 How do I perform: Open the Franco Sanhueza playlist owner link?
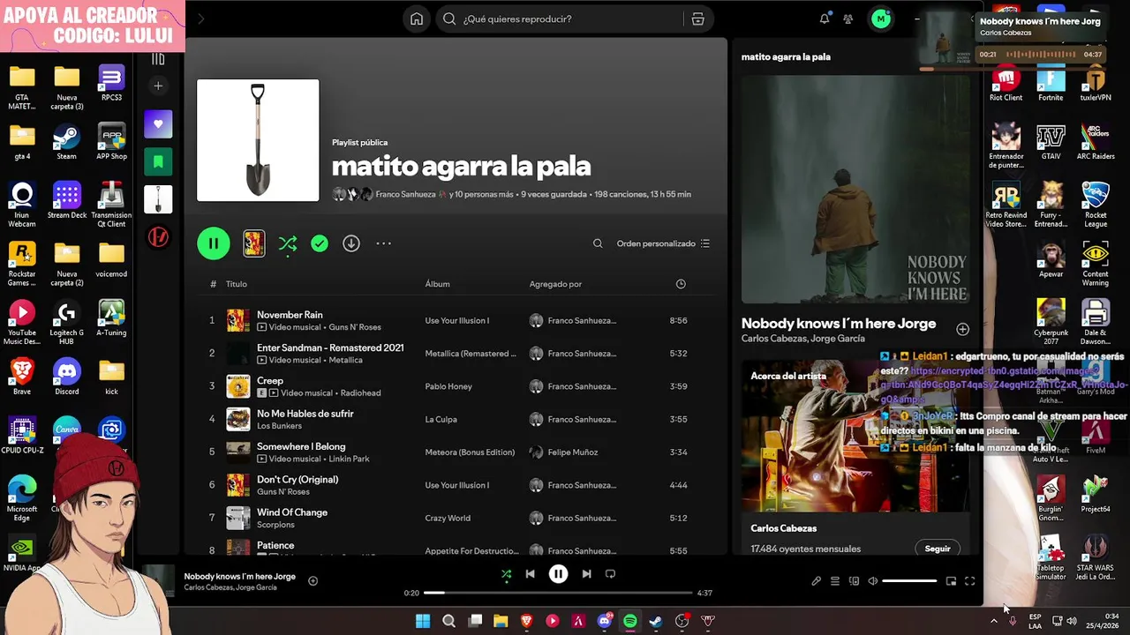tap(406, 194)
